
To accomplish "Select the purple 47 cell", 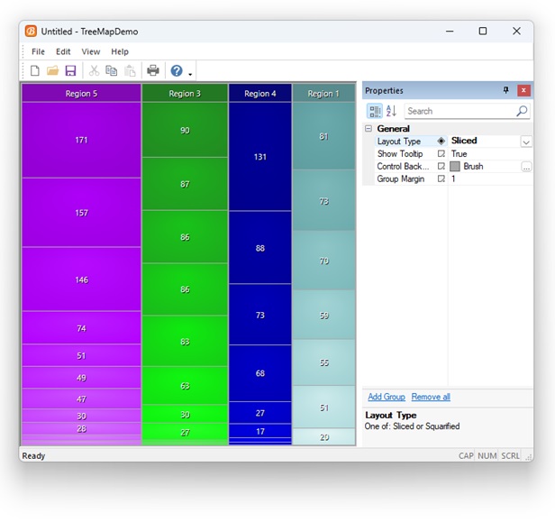I will point(81,398).
